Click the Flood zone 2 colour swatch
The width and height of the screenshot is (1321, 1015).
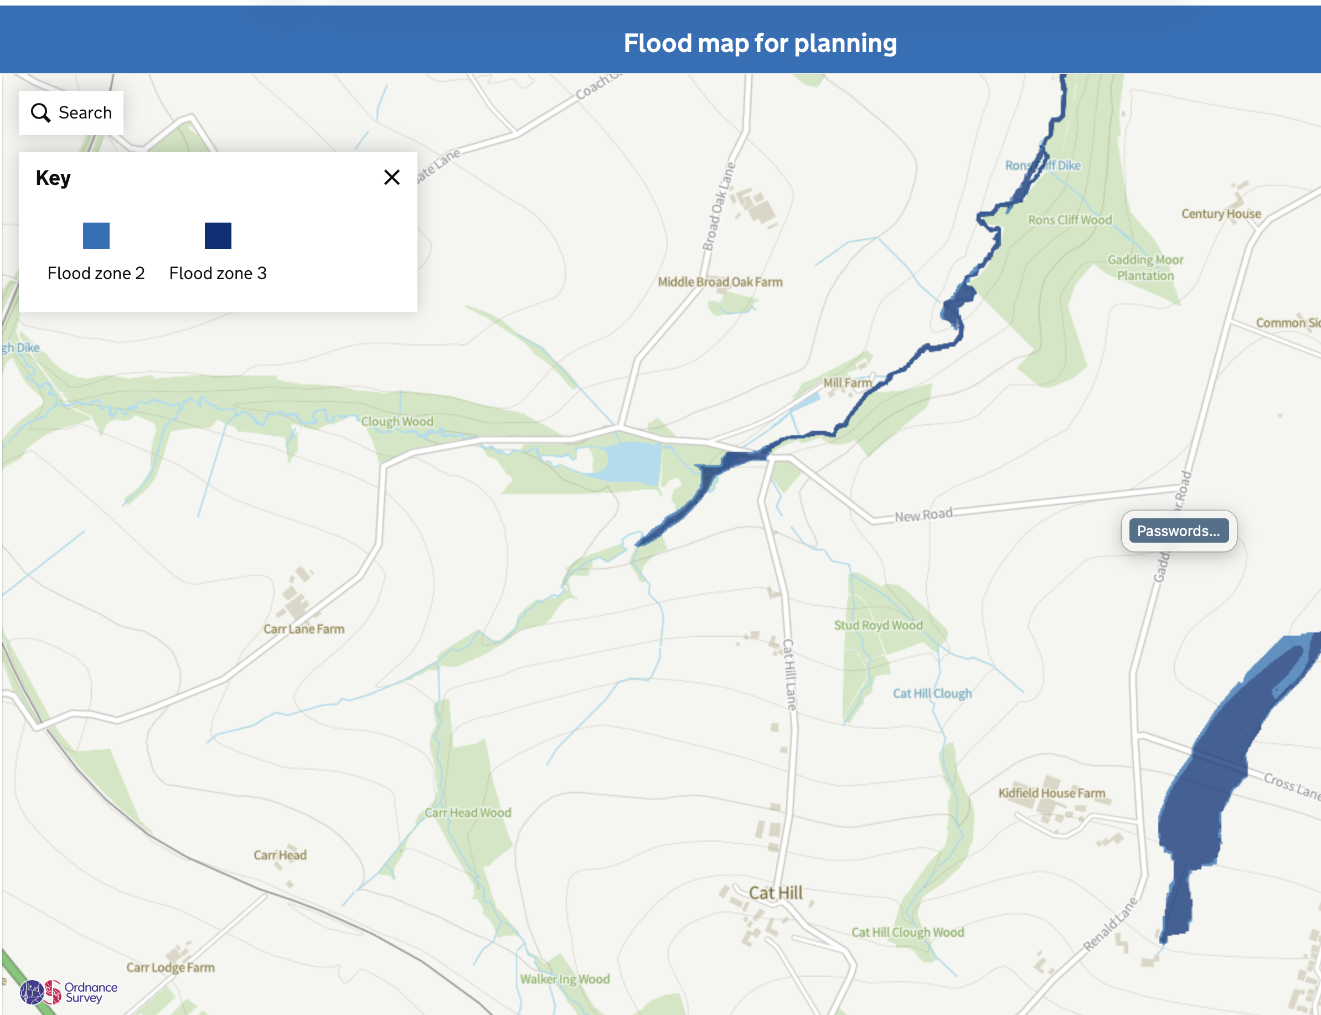point(96,236)
